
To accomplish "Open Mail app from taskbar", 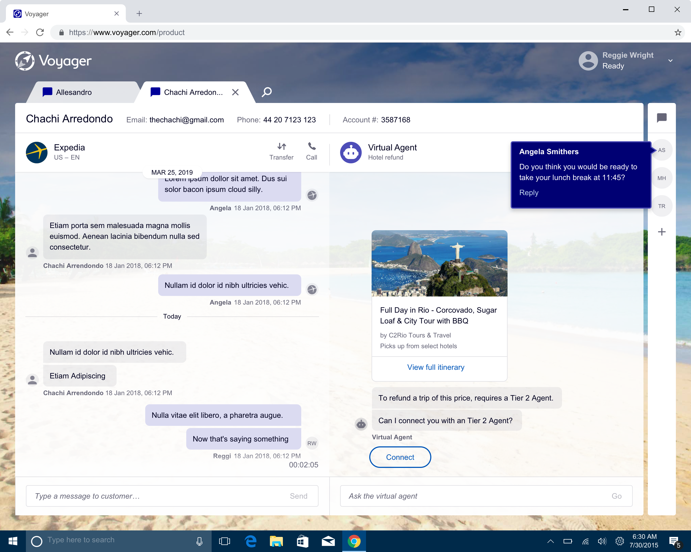I will click(x=328, y=541).
